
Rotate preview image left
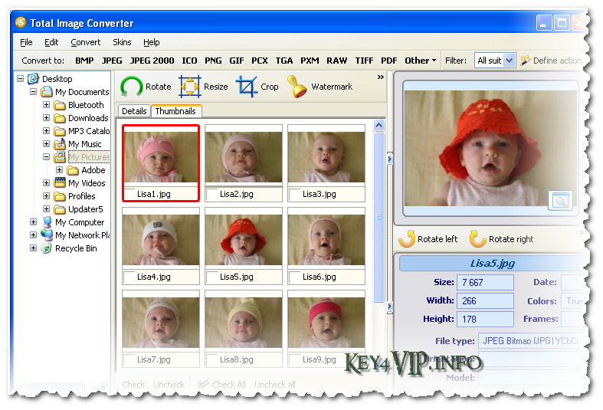406,239
